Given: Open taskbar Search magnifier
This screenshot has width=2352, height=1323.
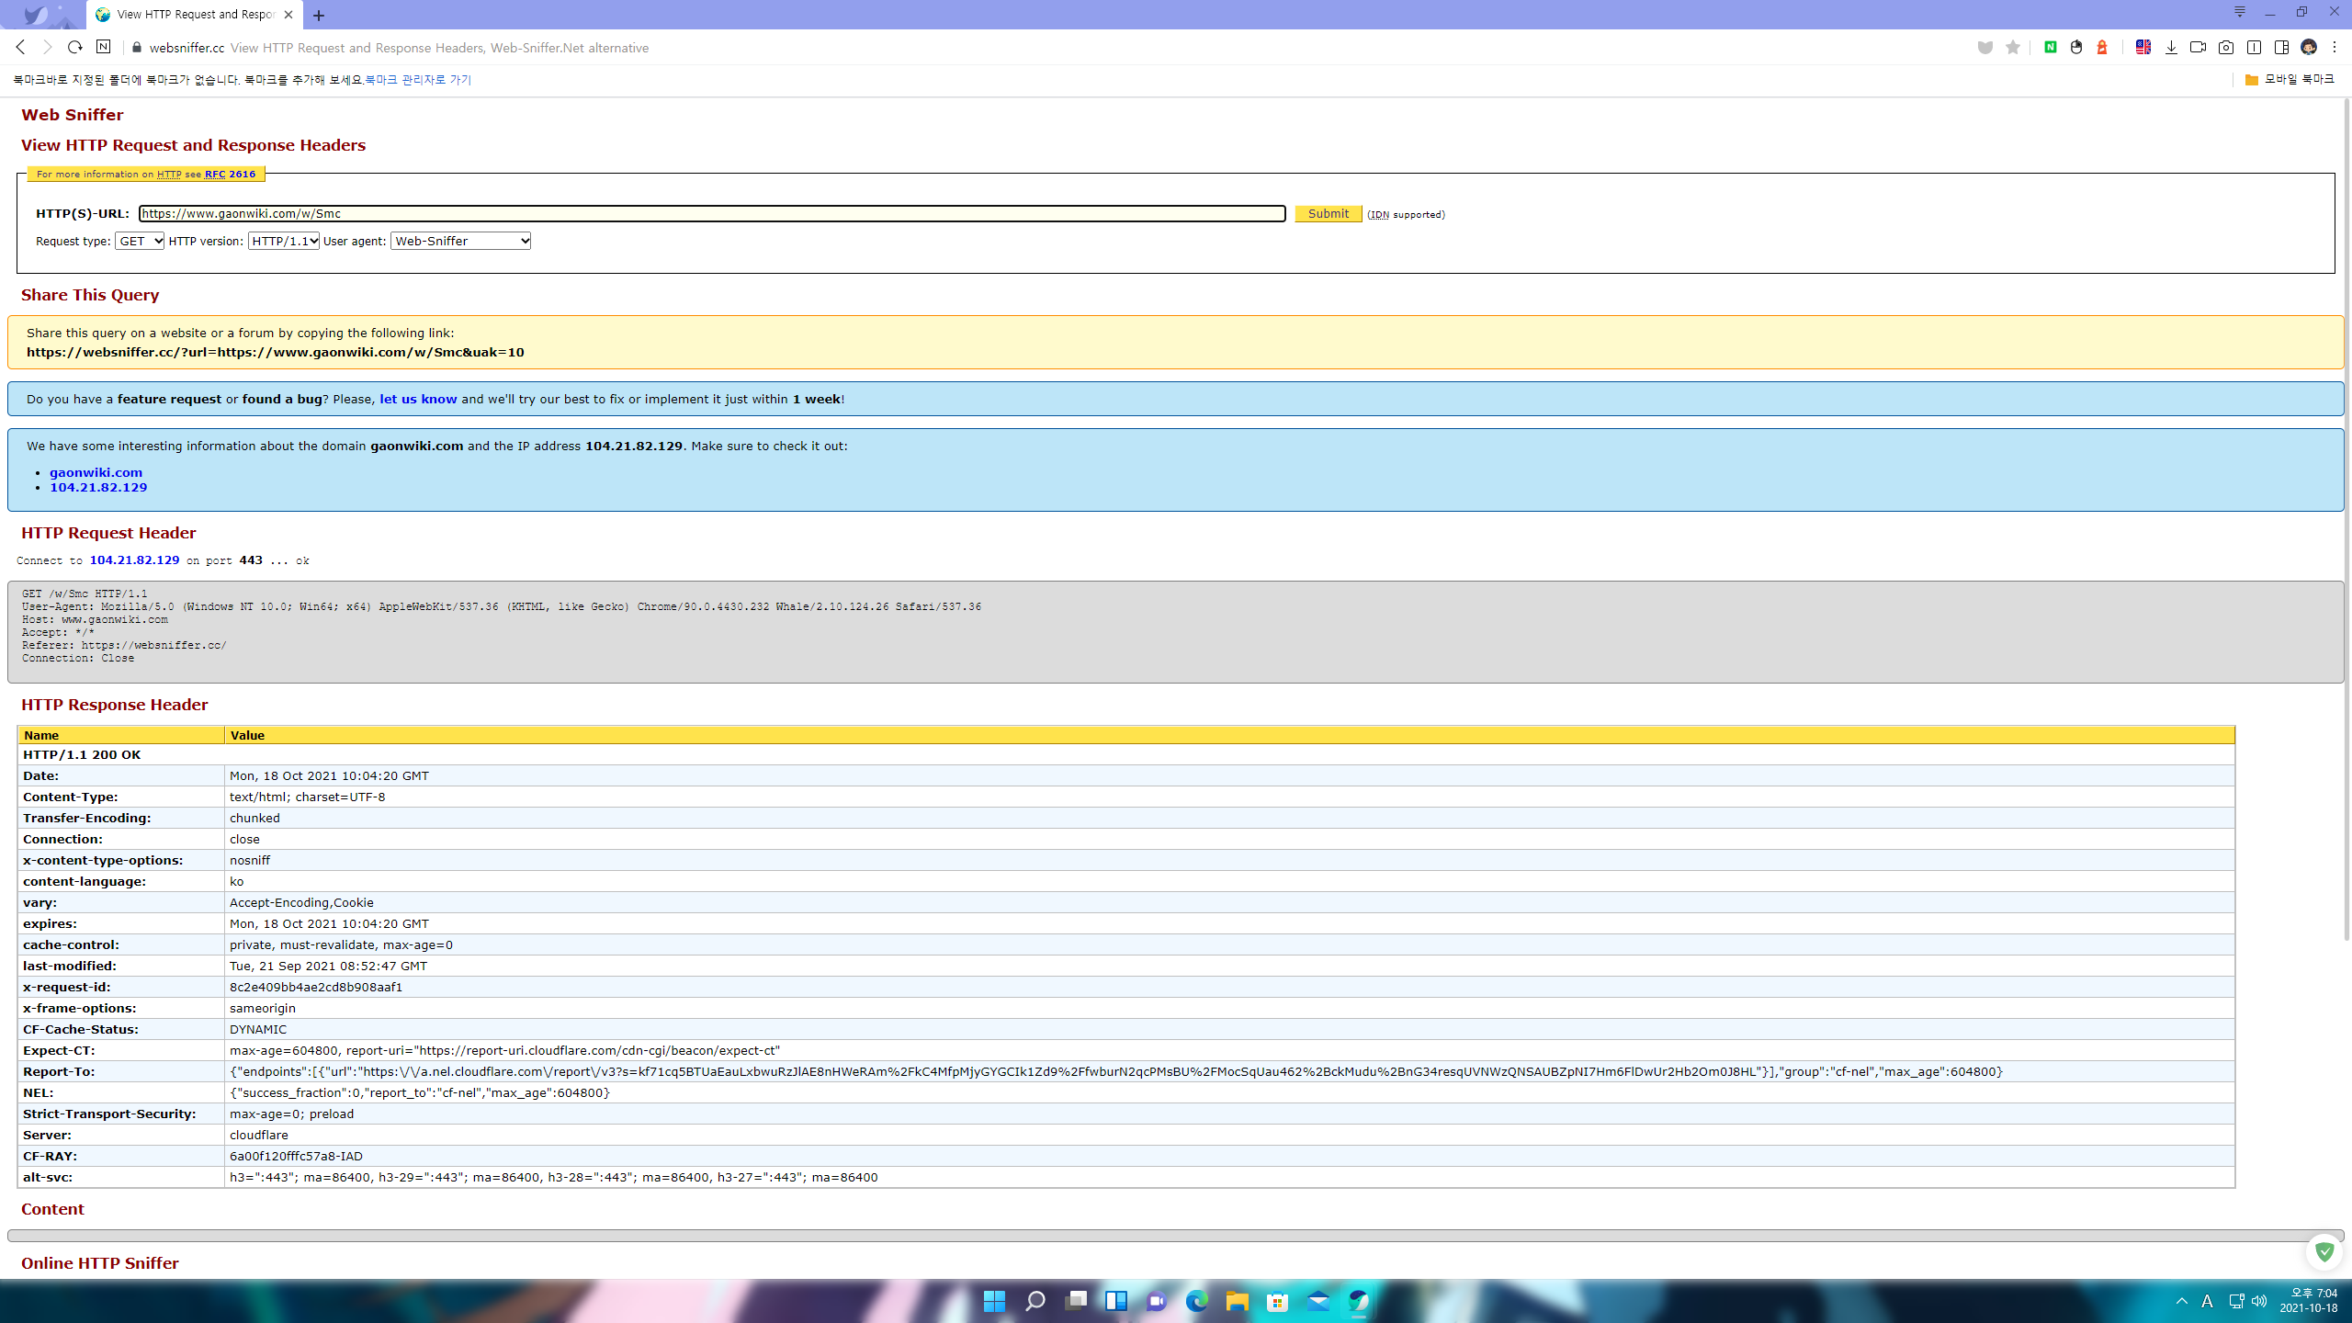Looking at the screenshot, I should tap(1035, 1301).
